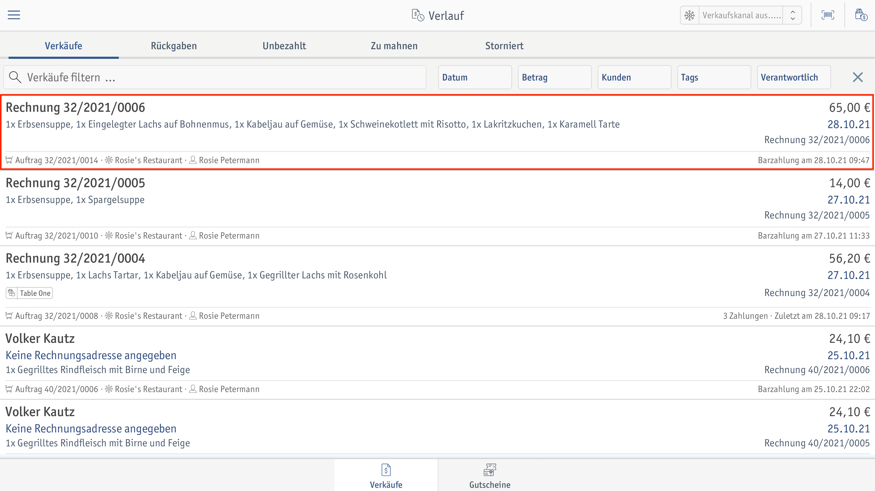Click Auftrag 32/2021/0014 order reference
The image size is (875, 491).
[x=57, y=160]
